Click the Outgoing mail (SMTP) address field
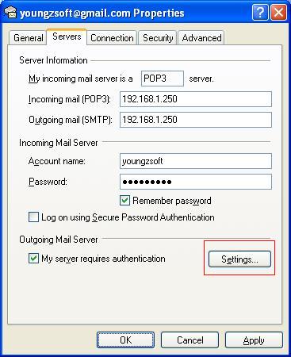This screenshot has width=291, height=357. pos(196,120)
